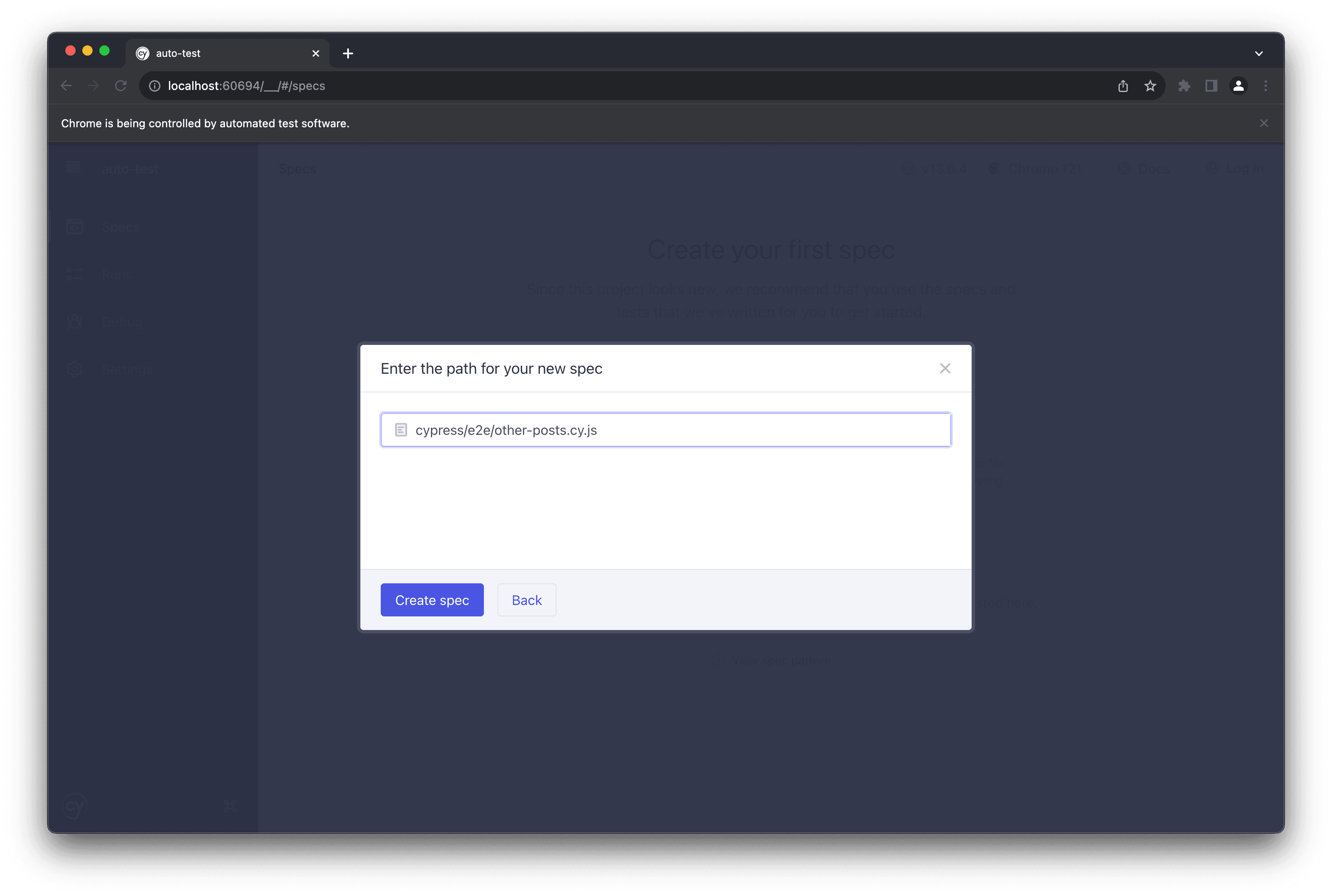Click the close icon on the dialog

pos(945,368)
